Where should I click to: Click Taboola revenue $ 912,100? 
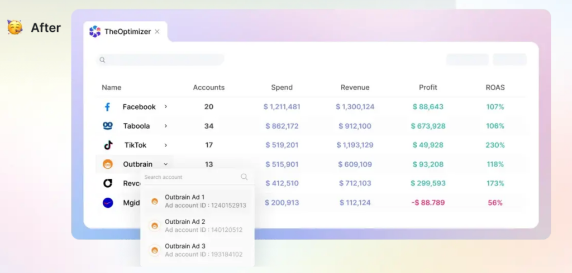point(355,126)
